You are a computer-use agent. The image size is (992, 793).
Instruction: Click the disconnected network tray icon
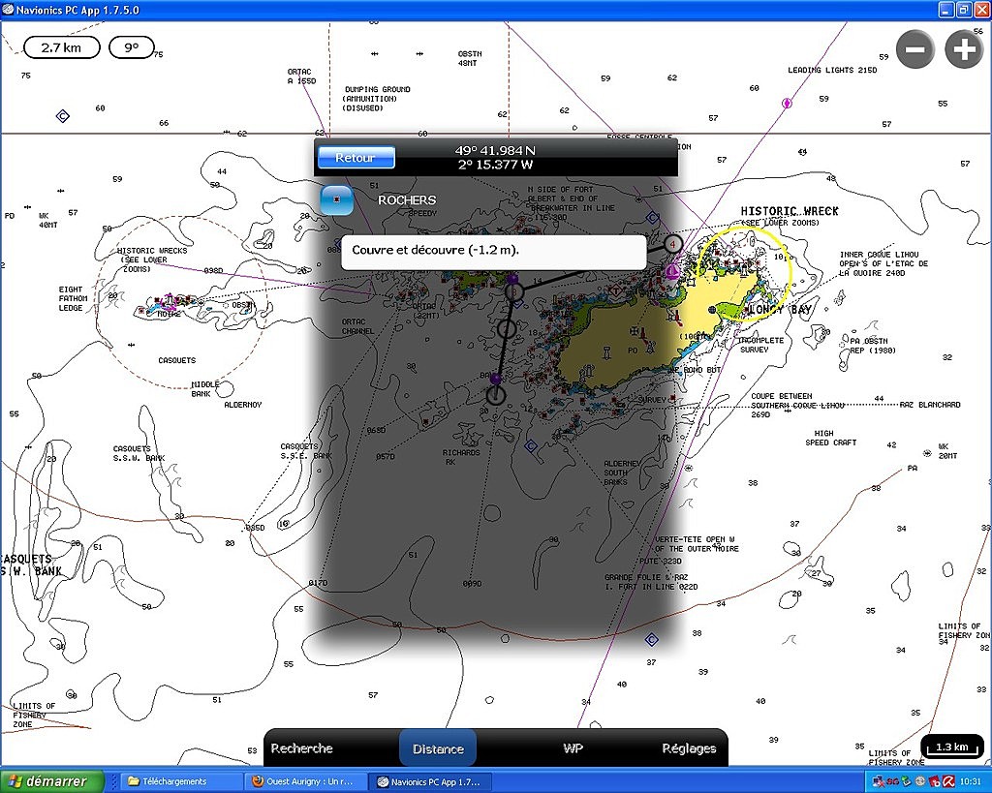878,781
